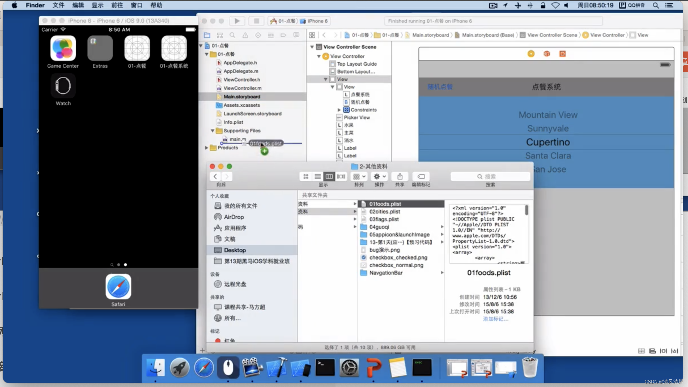Collapse Supporting Files group
The image size is (688, 387).
click(213, 131)
